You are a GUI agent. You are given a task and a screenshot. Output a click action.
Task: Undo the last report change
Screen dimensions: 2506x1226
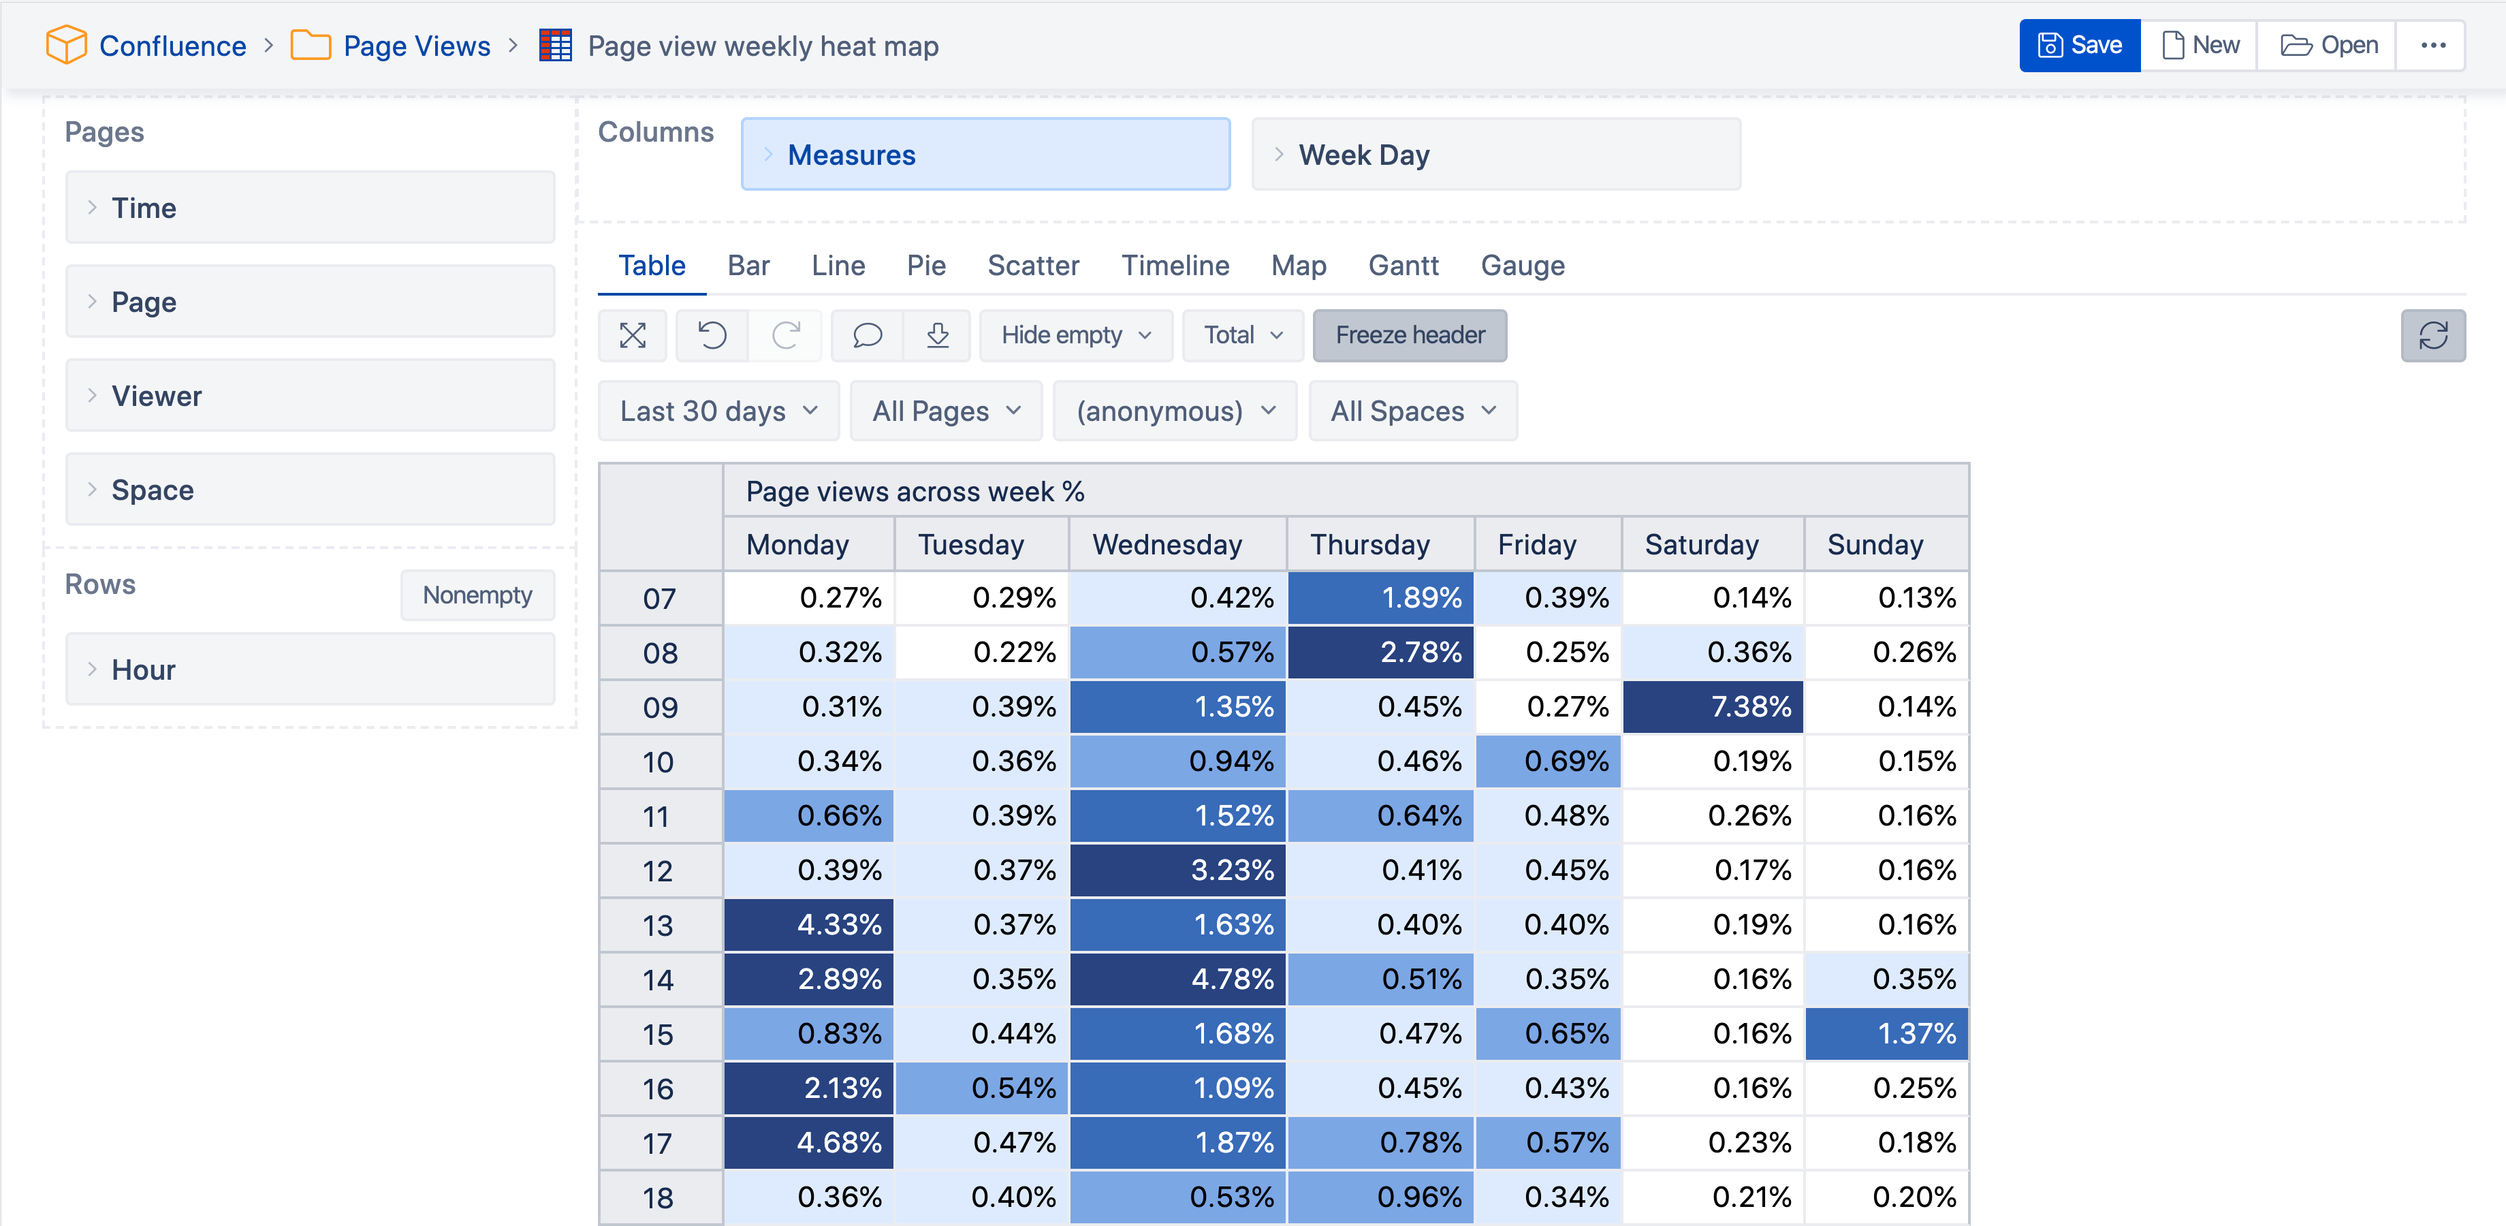coord(712,336)
